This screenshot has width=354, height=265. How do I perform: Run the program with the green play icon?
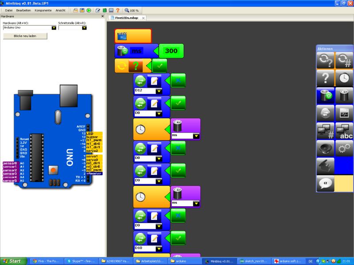click(x=89, y=10)
